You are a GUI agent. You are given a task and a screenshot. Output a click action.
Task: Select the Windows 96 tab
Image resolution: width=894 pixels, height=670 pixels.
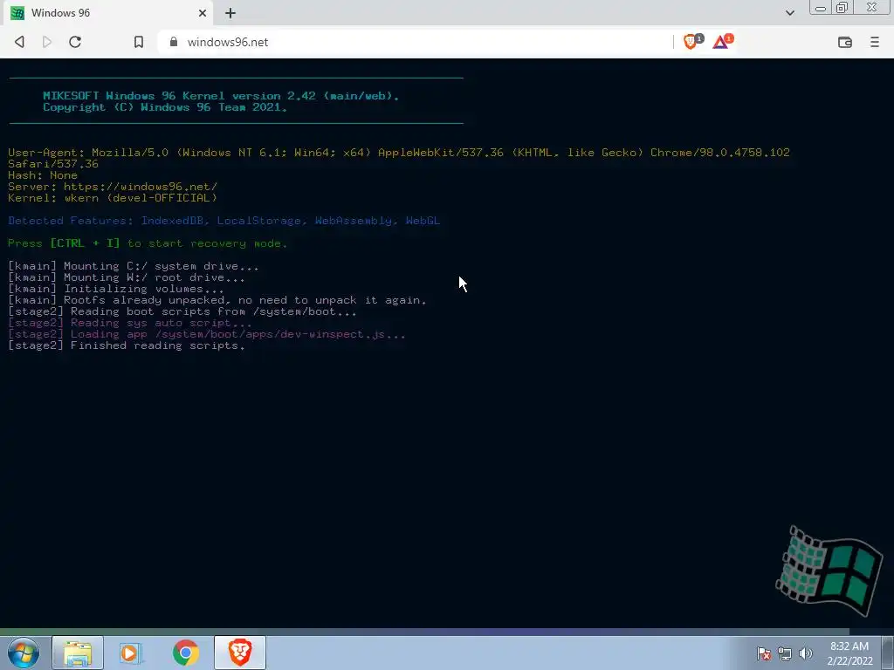click(107, 12)
